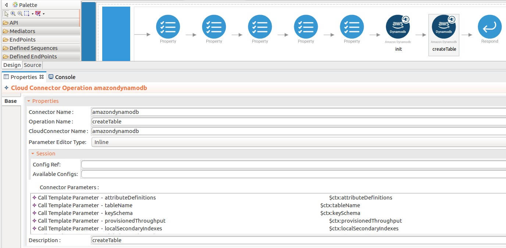Collapse the Session section triangle

pos(33,154)
